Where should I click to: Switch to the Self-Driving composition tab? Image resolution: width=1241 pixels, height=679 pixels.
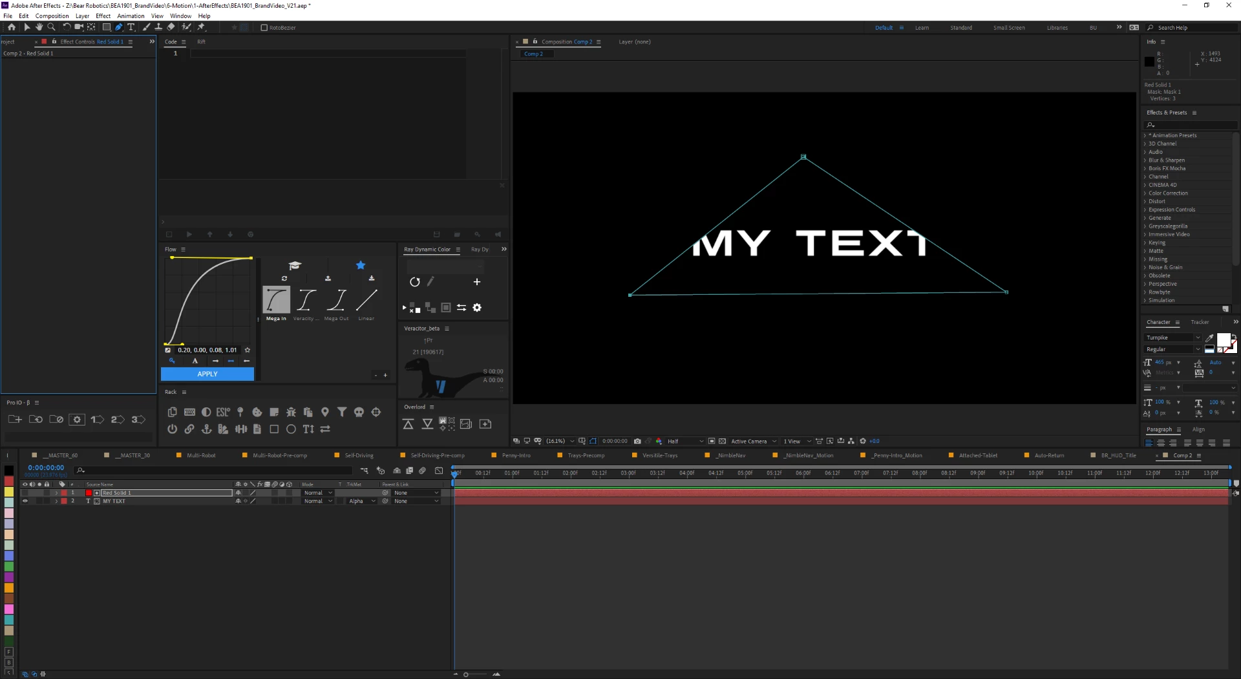click(359, 455)
